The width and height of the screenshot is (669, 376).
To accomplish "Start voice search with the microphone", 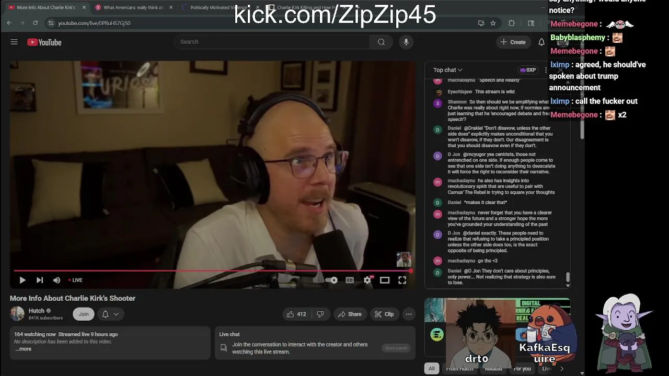I will (406, 42).
